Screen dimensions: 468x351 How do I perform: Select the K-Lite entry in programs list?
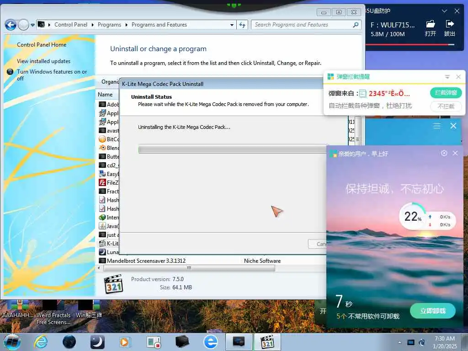tap(109, 243)
